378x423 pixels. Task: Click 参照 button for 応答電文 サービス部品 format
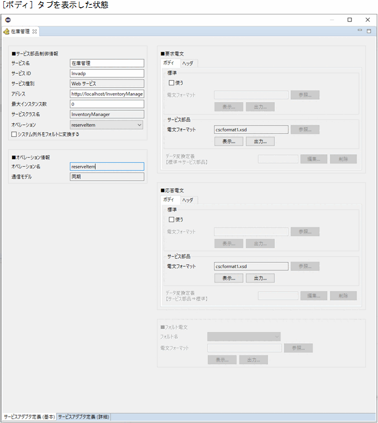305,266
